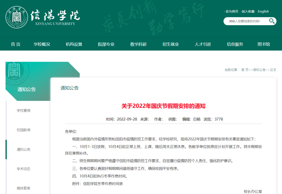The width and height of the screenshot is (282, 194).
Task: Click the magnifier search icon
Action: pyautogui.click(x=272, y=21)
